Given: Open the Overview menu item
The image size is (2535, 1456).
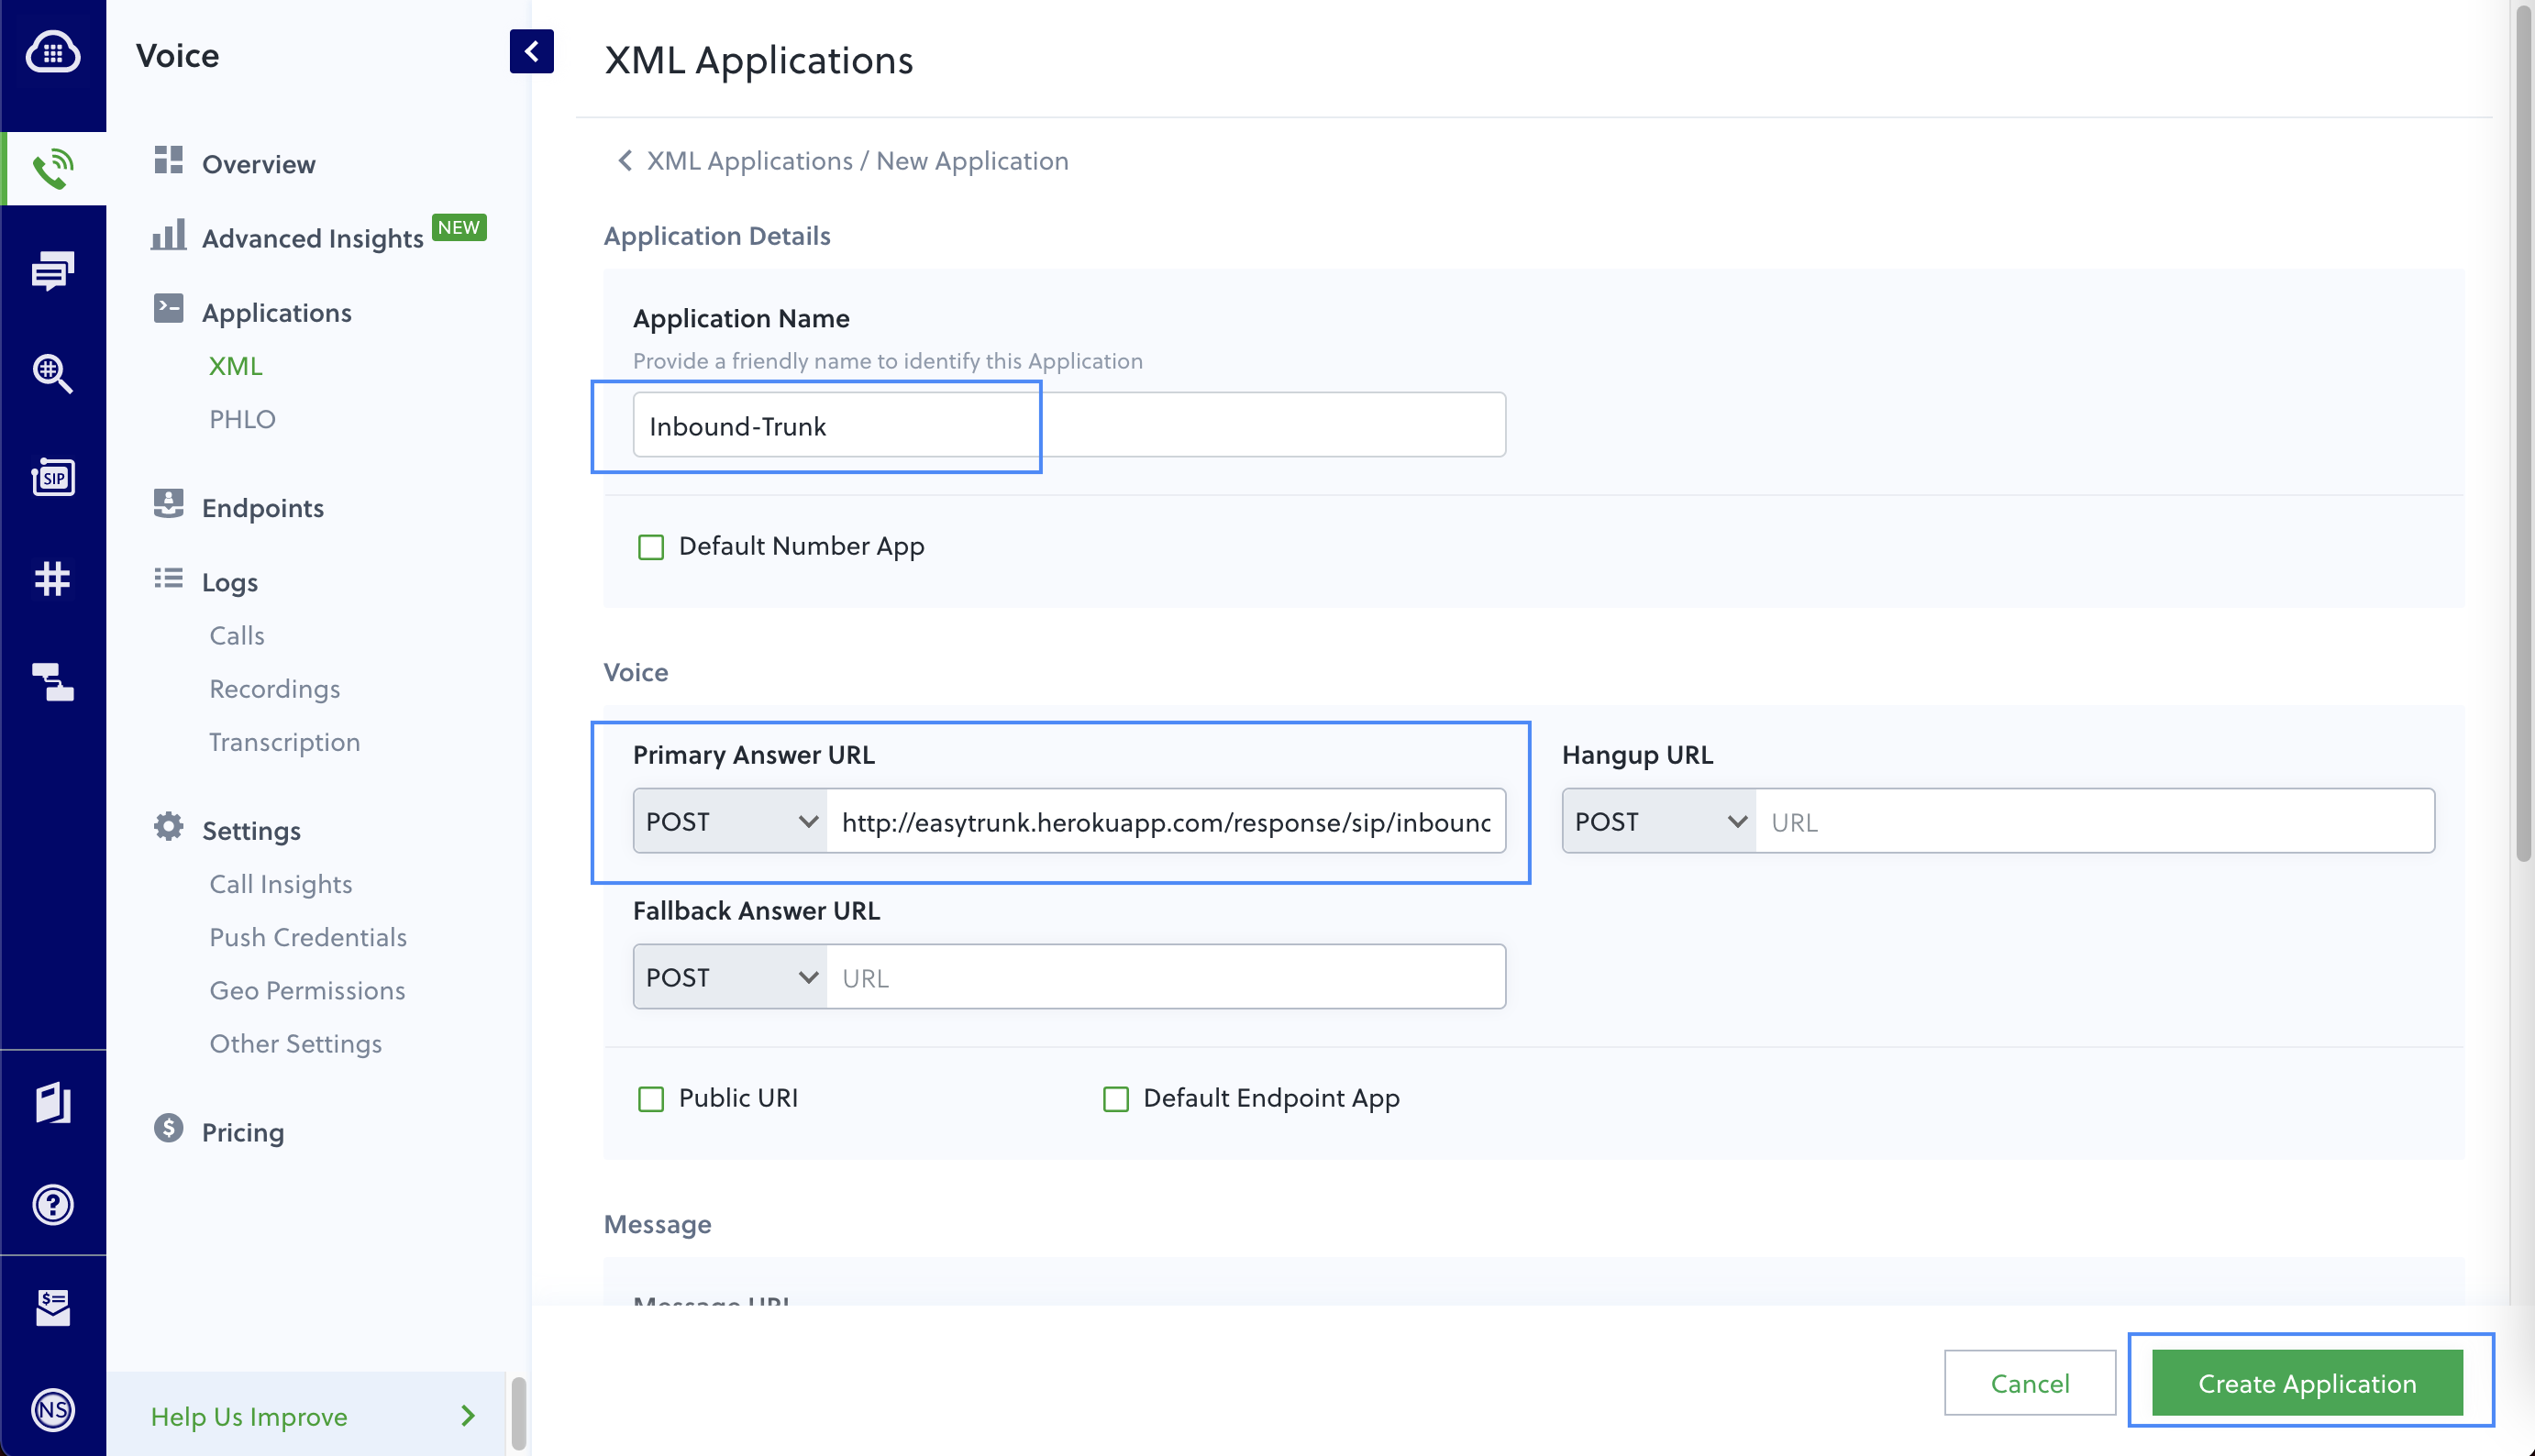Looking at the screenshot, I should click(258, 164).
